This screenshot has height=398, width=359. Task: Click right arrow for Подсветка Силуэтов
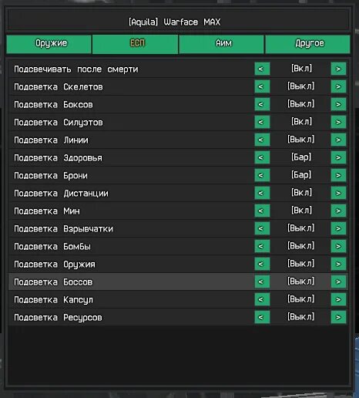(338, 122)
